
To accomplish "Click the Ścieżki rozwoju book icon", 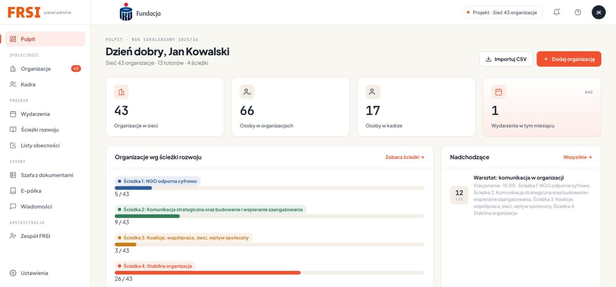I will 13,130.
